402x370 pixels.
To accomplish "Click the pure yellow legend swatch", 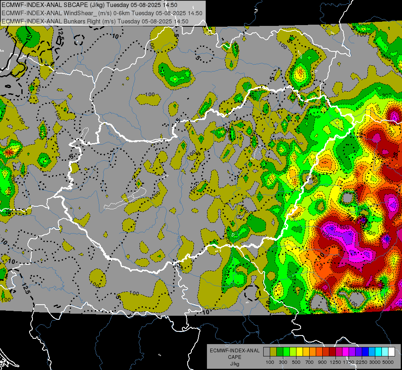I will coord(299,352).
